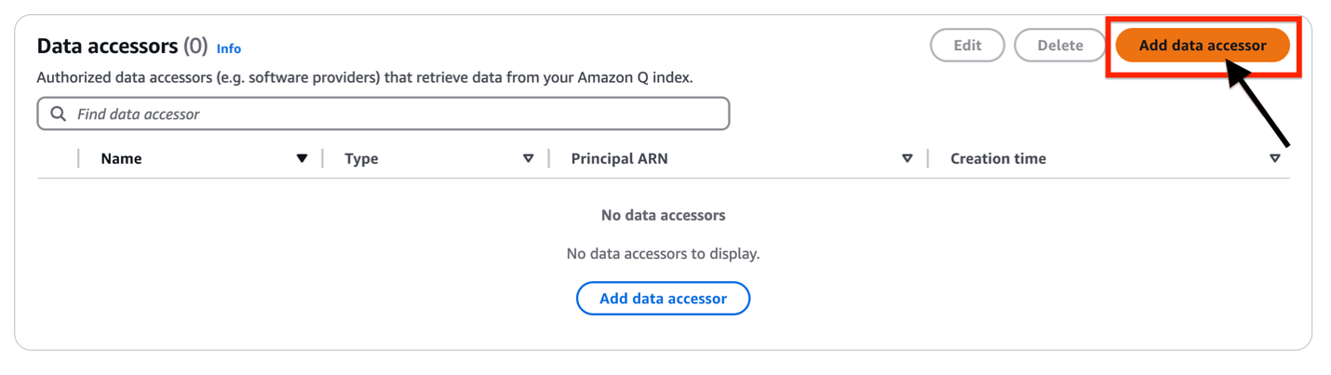Viewport: 1331px width, 375px height.
Task: Select the Principal ARN column header label
Action: point(619,159)
